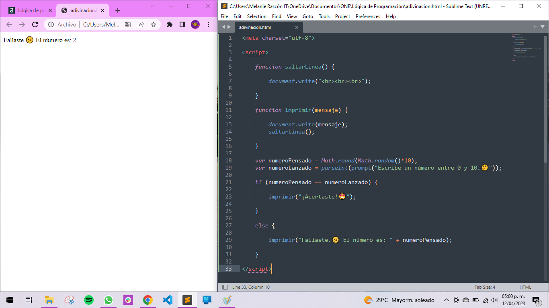The image size is (549, 308).
Task: Switch to the Lógica de programación tab
Action: pyautogui.click(x=30, y=10)
